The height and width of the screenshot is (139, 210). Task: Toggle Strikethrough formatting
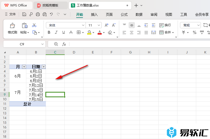tap(71, 32)
